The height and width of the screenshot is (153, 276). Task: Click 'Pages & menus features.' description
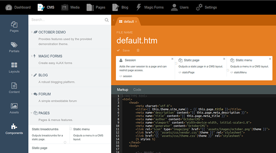(56, 120)
